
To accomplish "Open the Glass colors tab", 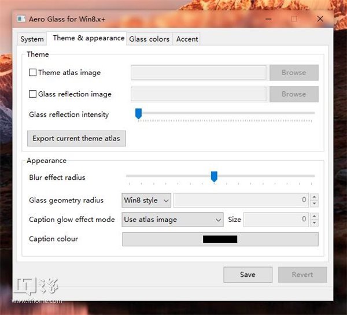I will click(x=149, y=39).
